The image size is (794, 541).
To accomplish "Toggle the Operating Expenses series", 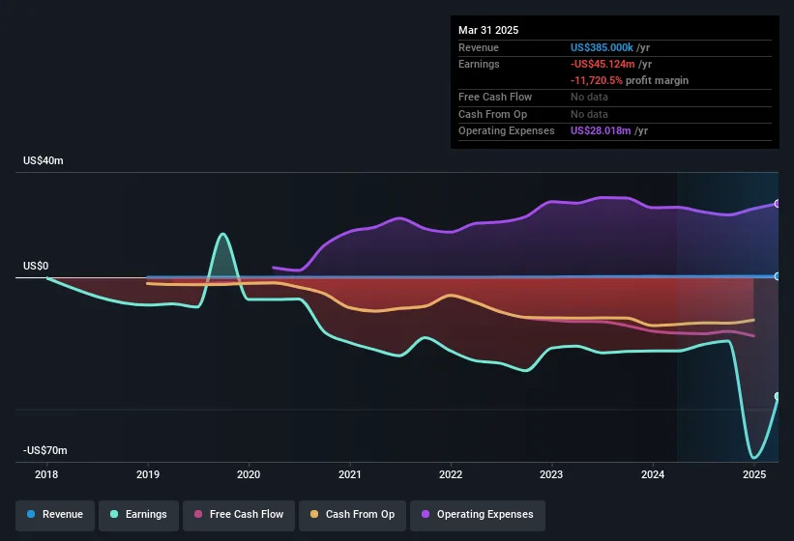I will [x=478, y=515].
